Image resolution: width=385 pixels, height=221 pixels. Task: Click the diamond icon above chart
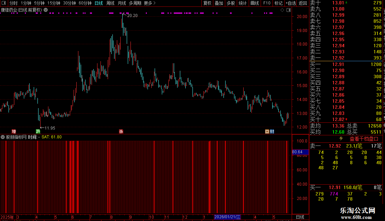pos(282,10)
